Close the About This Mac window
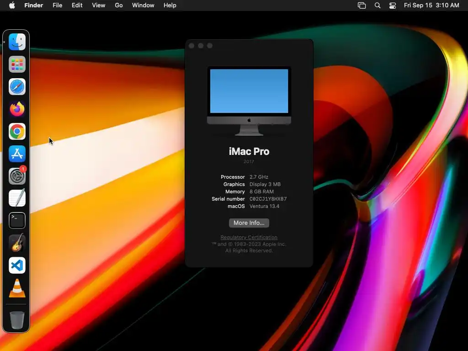 pos(191,46)
